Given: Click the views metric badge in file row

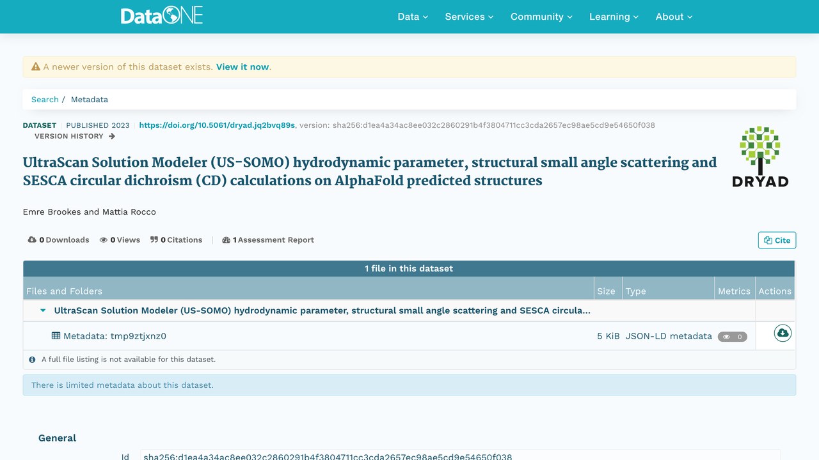Looking at the screenshot, I should [x=732, y=337].
